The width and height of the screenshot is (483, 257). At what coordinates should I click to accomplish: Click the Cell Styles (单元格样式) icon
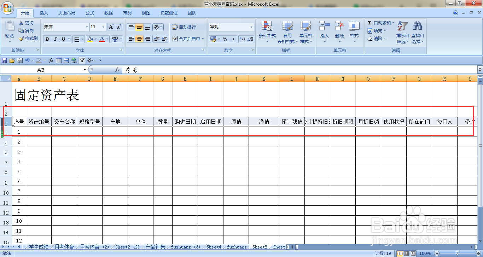tap(305, 26)
